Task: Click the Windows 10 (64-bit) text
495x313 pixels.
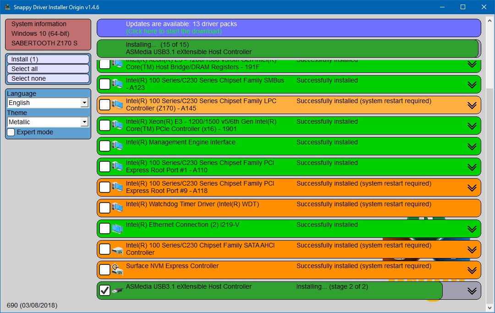Action: pos(40,33)
